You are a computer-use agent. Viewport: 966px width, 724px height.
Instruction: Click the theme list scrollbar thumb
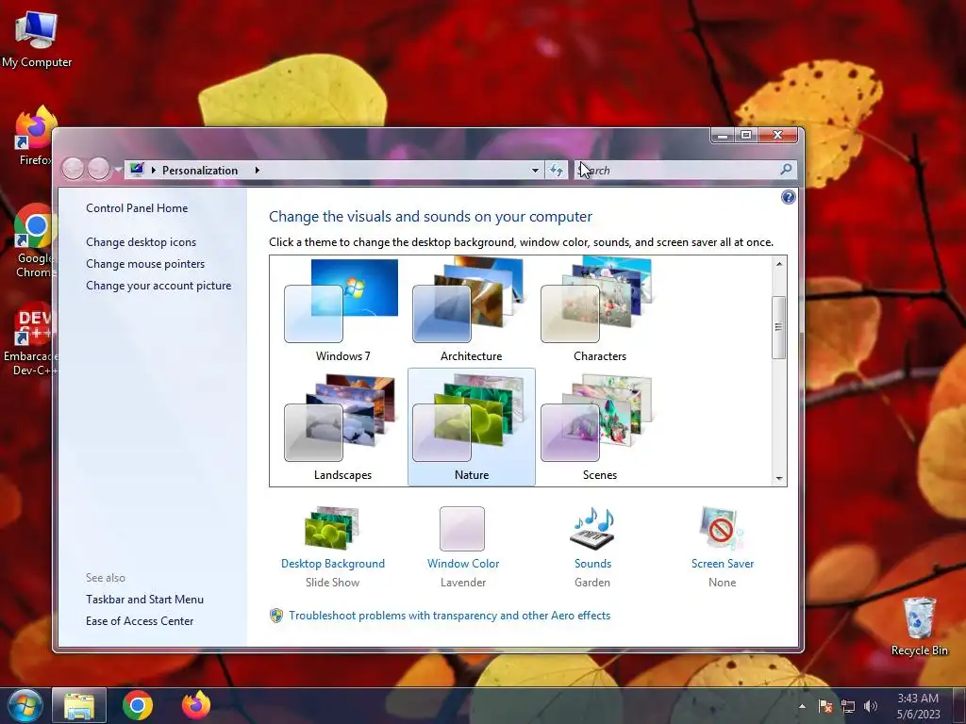pos(778,327)
